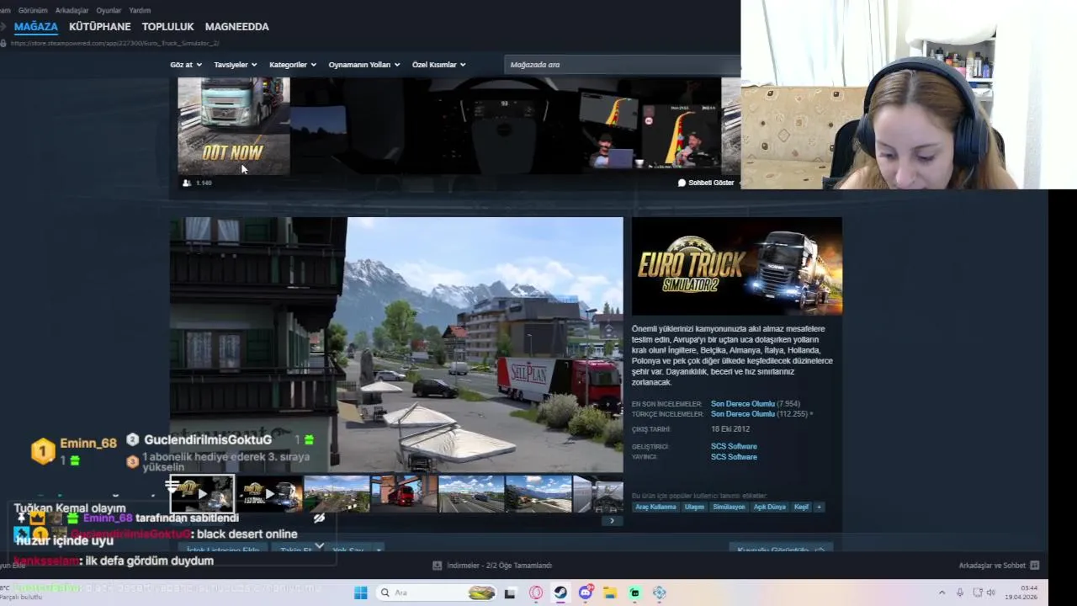This screenshot has height=606, width=1077.
Task: Show hidden system tray icons
Action: (942, 593)
